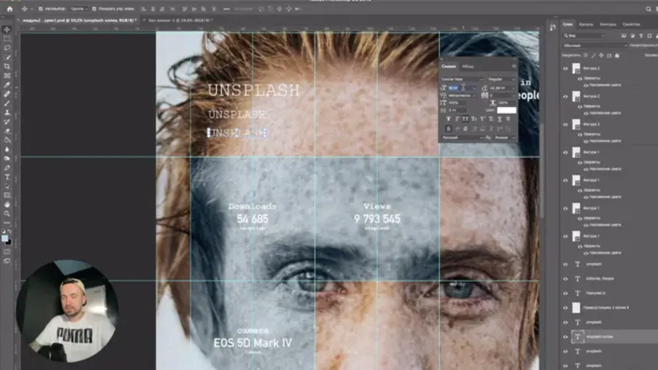Open the Character panel menu icon
Image resolution: width=658 pixels, height=370 pixels.
pyautogui.click(x=514, y=66)
